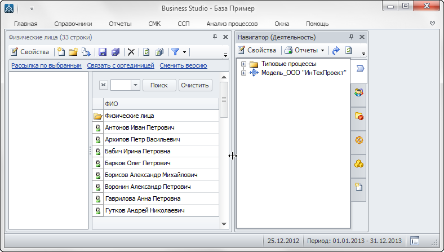Screen dimensions: 444x252
Task: Click the new folder icon in toolbar
Action: pyautogui.click(x=73, y=52)
